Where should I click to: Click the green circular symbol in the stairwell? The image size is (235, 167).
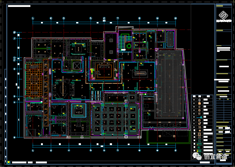pyautogui.click(x=129, y=46)
